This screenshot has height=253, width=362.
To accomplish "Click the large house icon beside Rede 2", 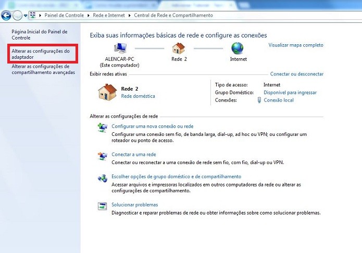I will [107, 92].
